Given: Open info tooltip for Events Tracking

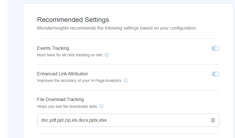Looking at the screenshot, I should coord(107,55).
